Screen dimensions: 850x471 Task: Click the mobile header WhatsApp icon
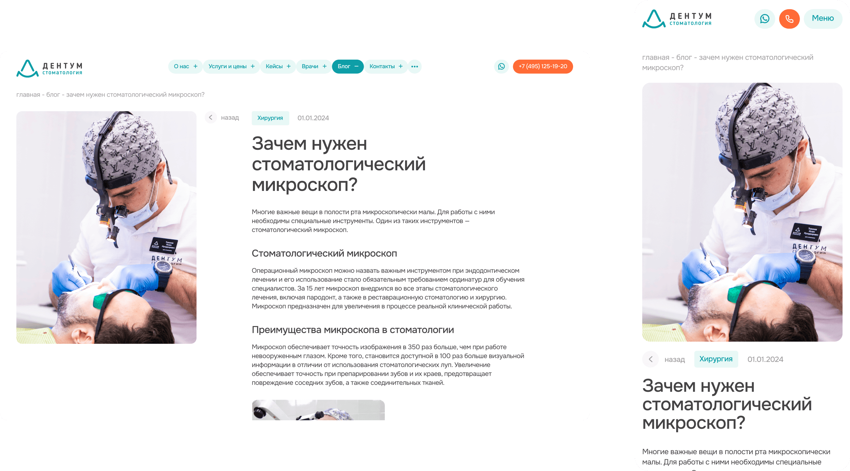(765, 19)
